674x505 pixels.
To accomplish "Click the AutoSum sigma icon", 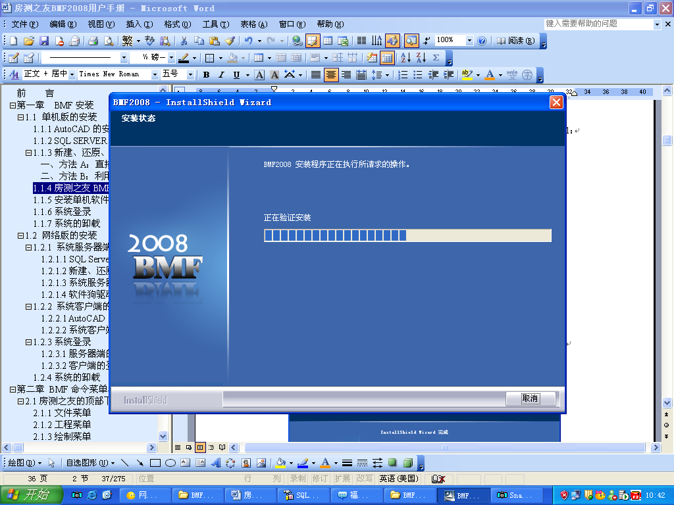I will point(436,58).
